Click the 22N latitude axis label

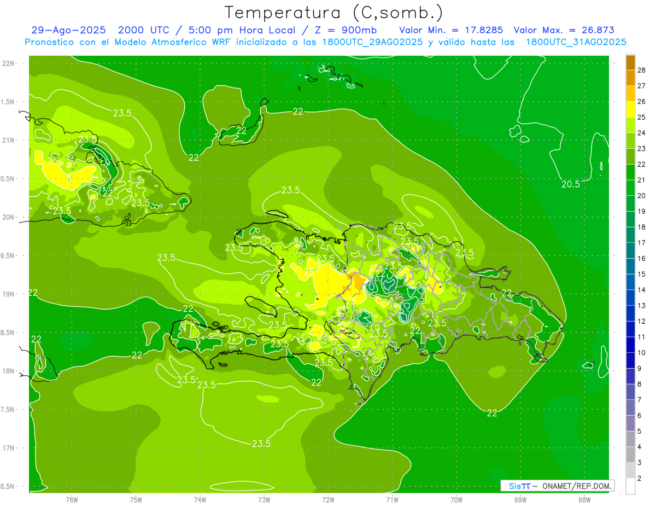[9, 63]
